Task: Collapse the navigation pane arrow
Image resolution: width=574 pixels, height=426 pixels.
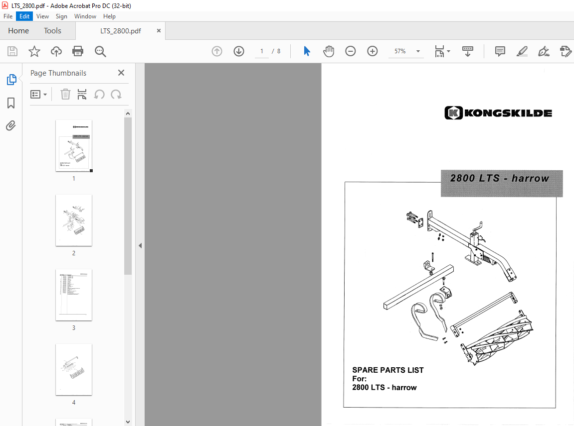Action: click(x=140, y=245)
